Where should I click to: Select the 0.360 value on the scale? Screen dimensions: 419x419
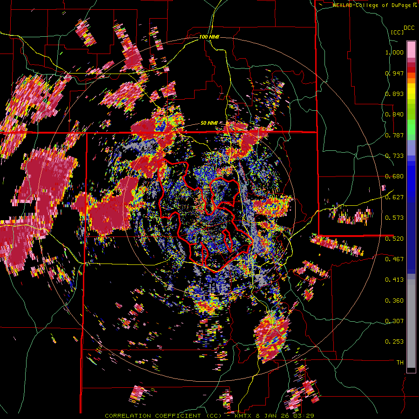tap(394, 301)
